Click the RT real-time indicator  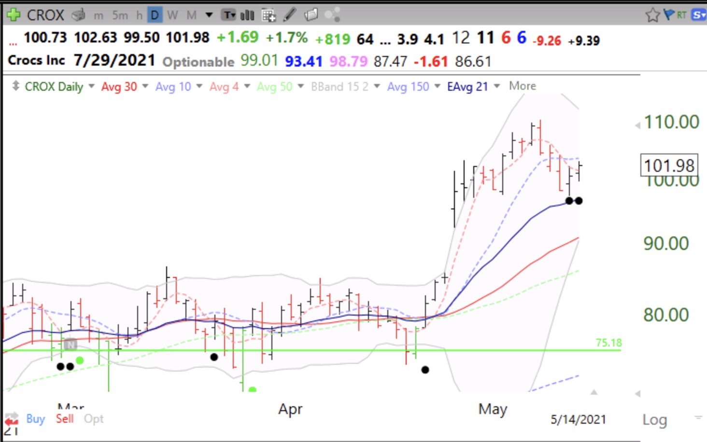click(681, 15)
